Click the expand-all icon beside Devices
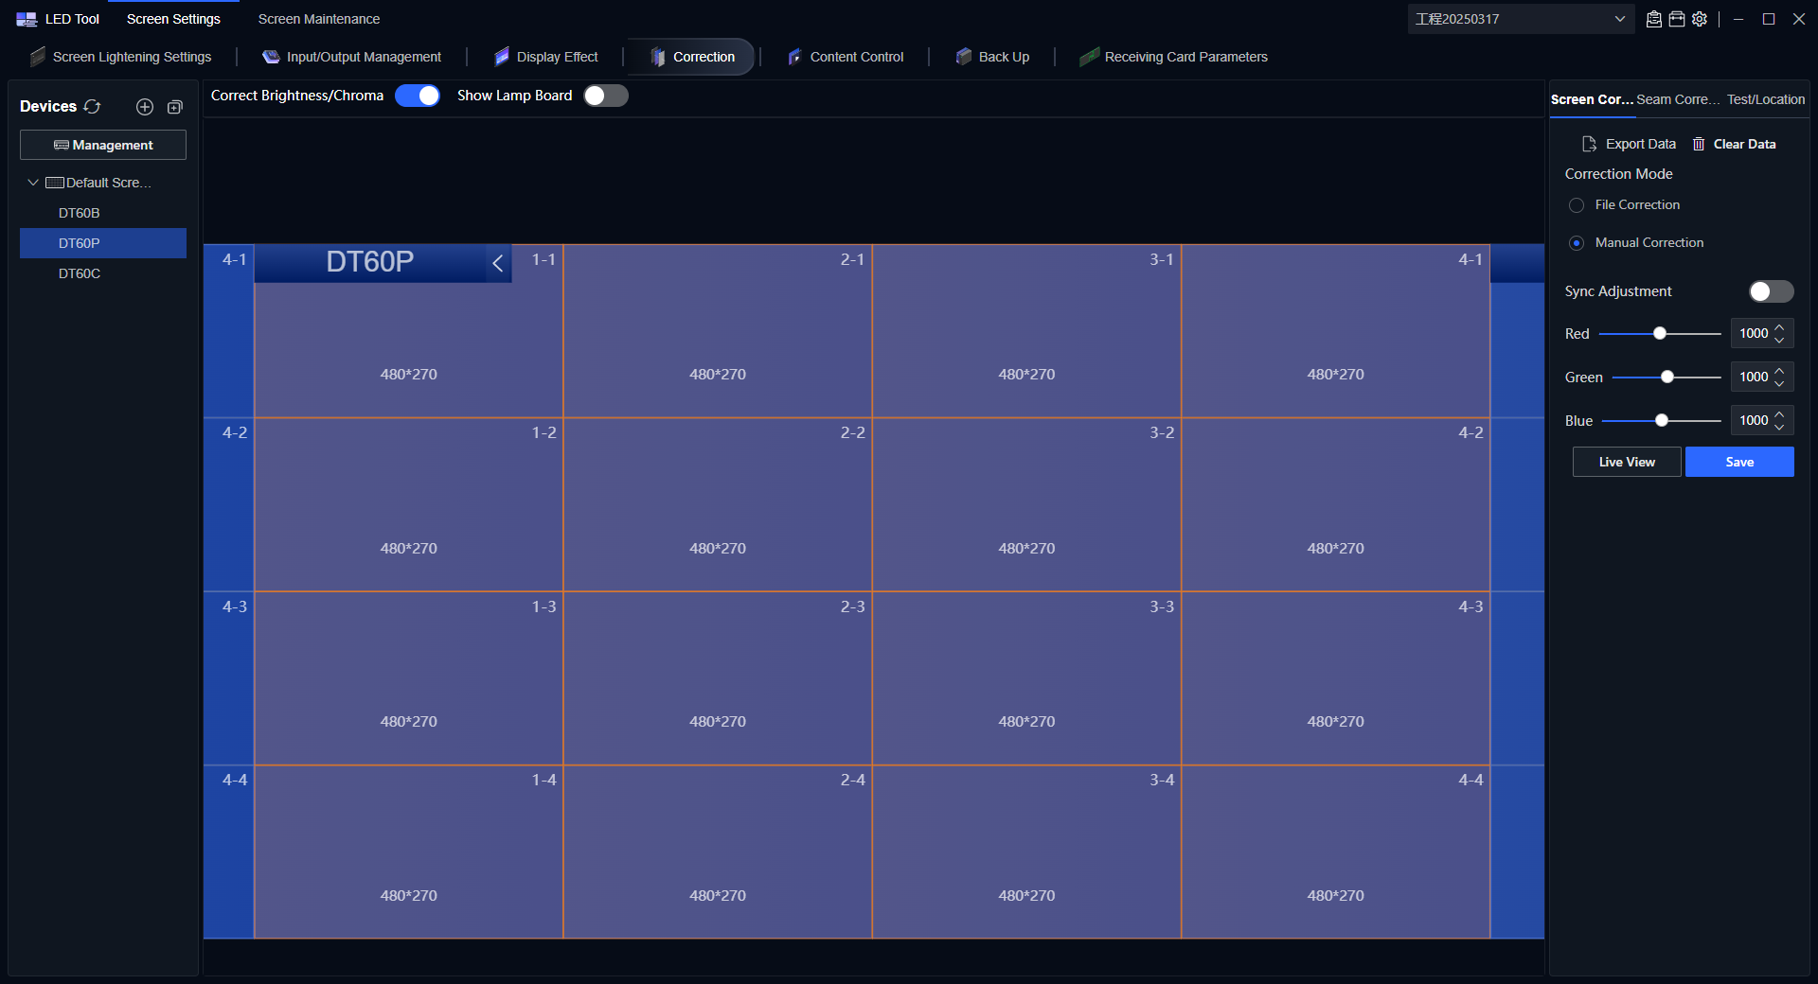Viewport: 1818px width, 984px height. pyautogui.click(x=175, y=107)
